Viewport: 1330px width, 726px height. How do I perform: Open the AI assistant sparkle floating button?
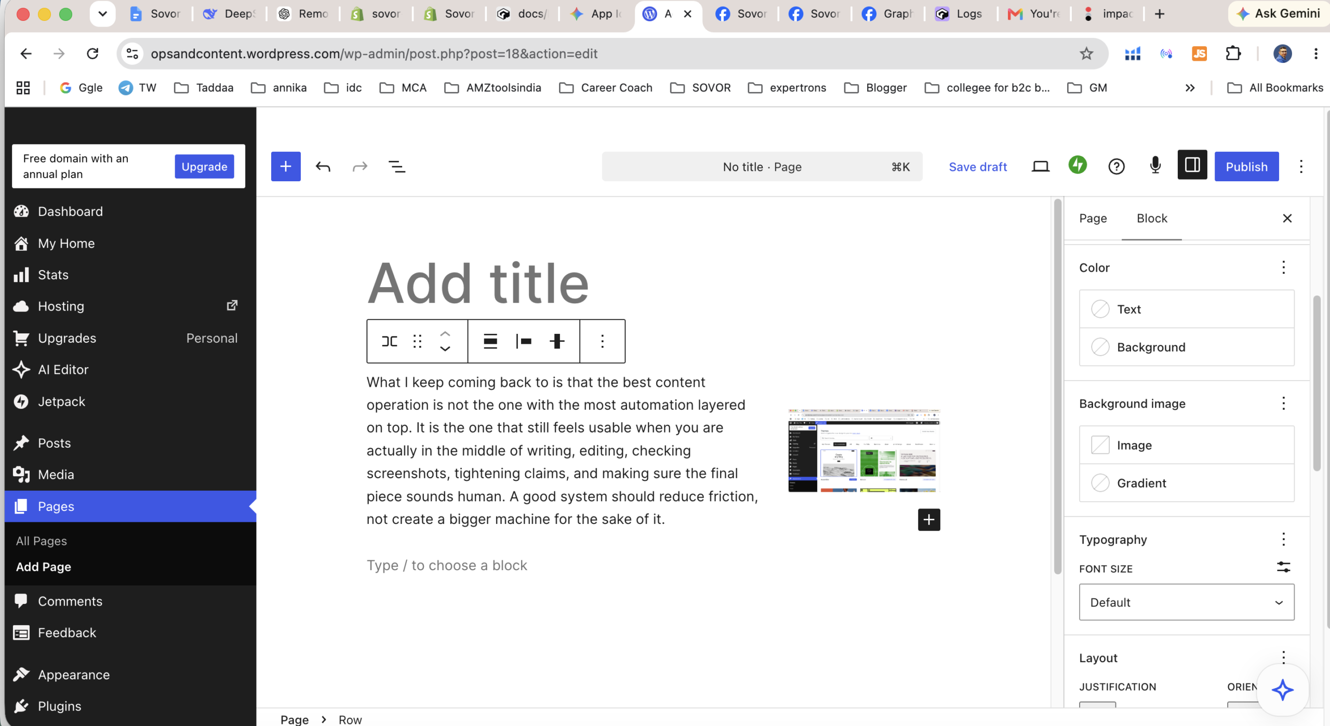coord(1282,690)
